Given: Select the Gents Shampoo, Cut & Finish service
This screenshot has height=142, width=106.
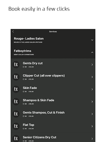Looking at the screenshot, I should (x=53, y=114).
